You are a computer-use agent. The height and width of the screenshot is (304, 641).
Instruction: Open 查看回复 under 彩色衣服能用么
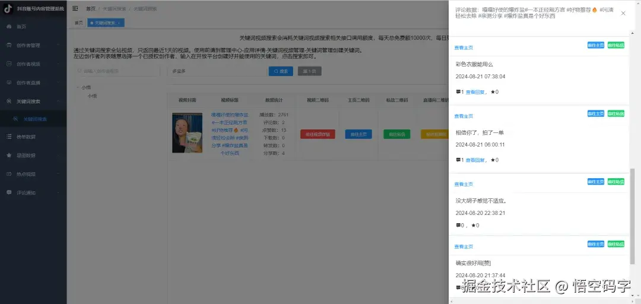point(475,92)
